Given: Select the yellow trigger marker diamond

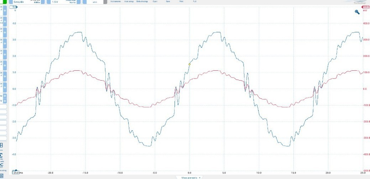Looking at the screenshot, I should point(189,64).
